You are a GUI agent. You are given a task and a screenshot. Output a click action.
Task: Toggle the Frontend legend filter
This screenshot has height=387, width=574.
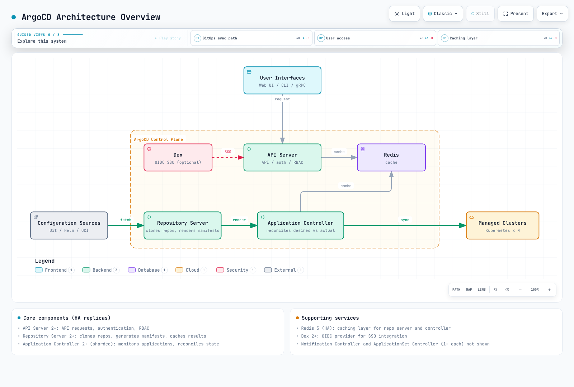[x=55, y=270]
